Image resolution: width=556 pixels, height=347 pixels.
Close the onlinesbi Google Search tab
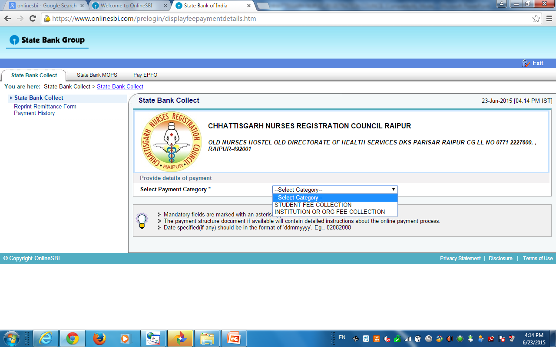[83, 6]
